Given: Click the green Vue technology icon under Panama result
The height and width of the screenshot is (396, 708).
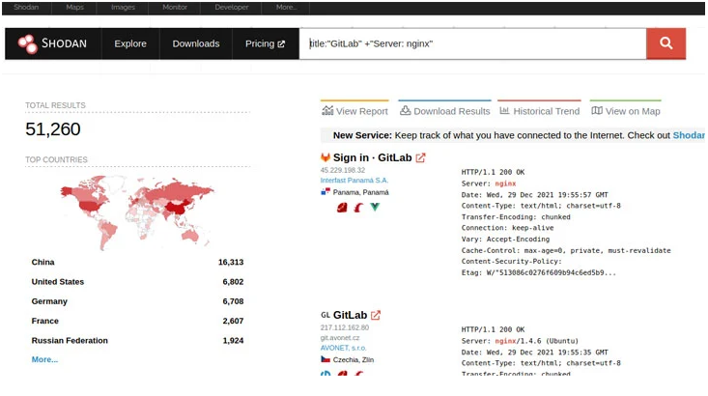Looking at the screenshot, I should tap(375, 208).
